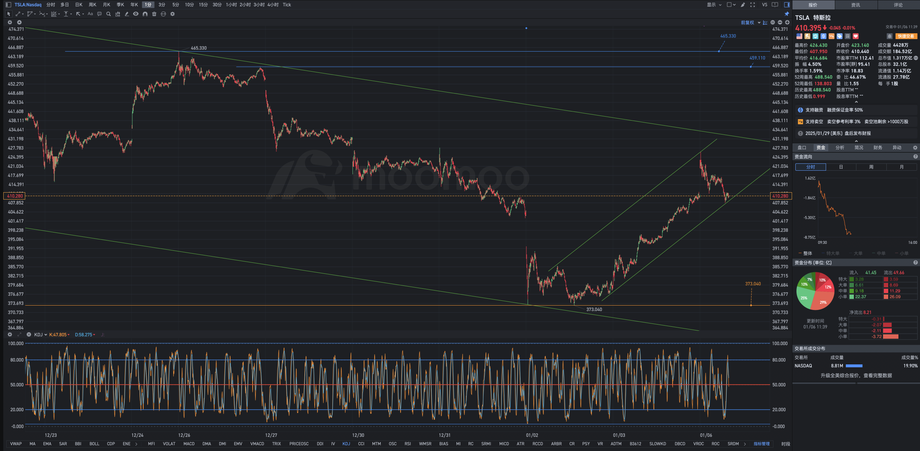Screen dimensions: 920x451
Task: Toggle 特大单 series in flow chart
Action: tap(830, 253)
